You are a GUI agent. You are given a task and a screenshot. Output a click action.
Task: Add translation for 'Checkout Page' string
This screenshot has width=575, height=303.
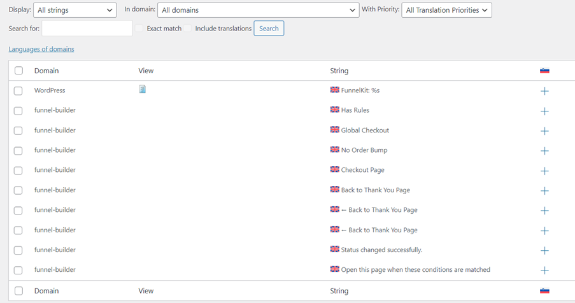click(544, 171)
